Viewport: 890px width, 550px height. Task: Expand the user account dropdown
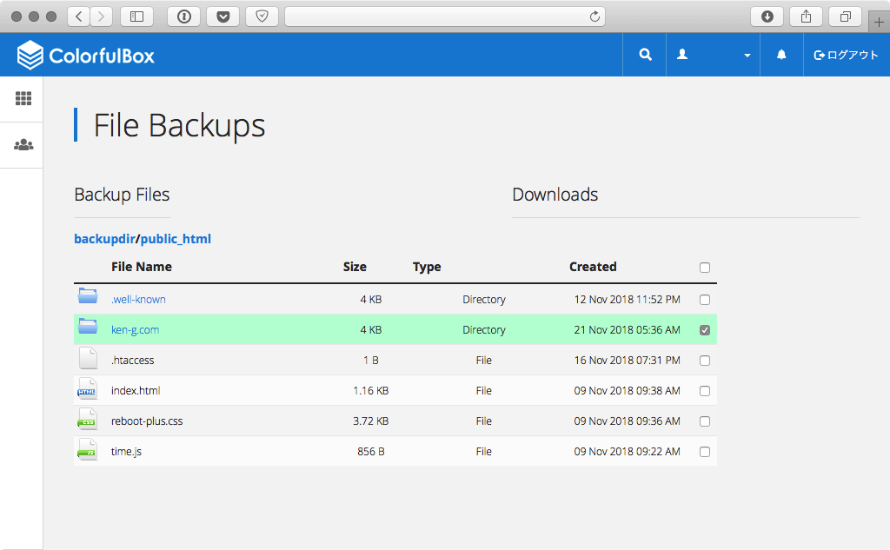(713, 55)
